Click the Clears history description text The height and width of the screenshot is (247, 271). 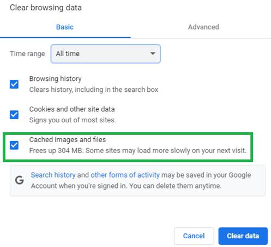click(x=94, y=90)
